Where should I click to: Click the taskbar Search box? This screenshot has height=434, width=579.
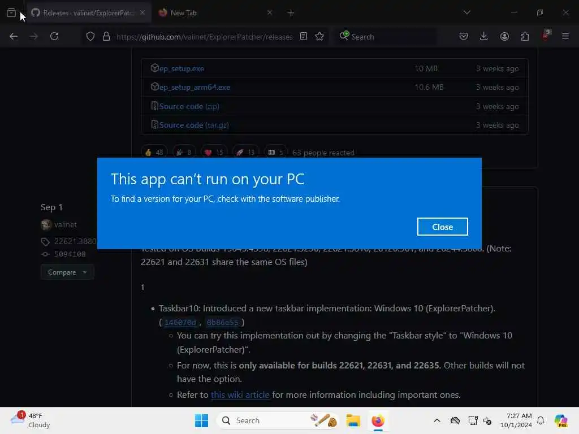click(x=278, y=420)
